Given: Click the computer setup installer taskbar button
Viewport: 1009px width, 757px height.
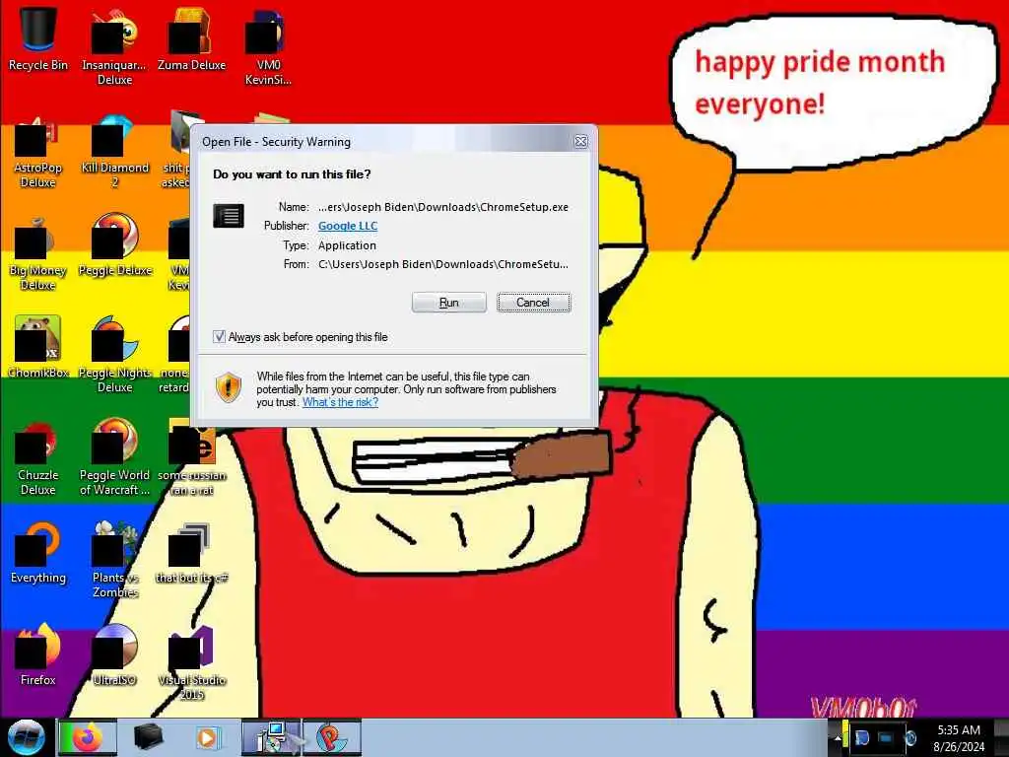Looking at the screenshot, I should [x=271, y=737].
